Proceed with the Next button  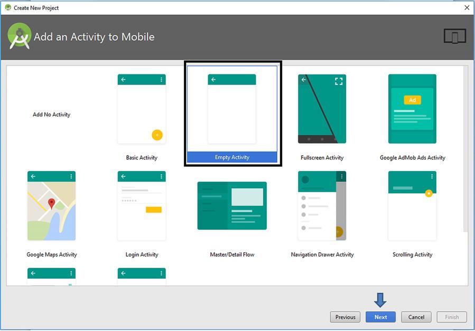[380, 317]
